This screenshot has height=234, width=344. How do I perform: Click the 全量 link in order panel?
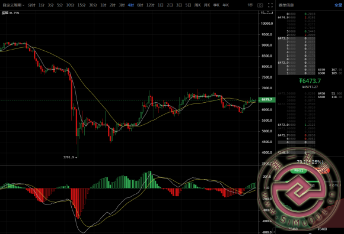click(x=338, y=5)
